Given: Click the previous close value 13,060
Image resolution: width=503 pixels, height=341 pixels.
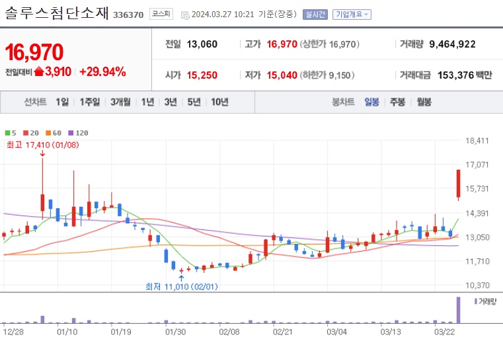Looking at the screenshot, I should tap(202, 44).
